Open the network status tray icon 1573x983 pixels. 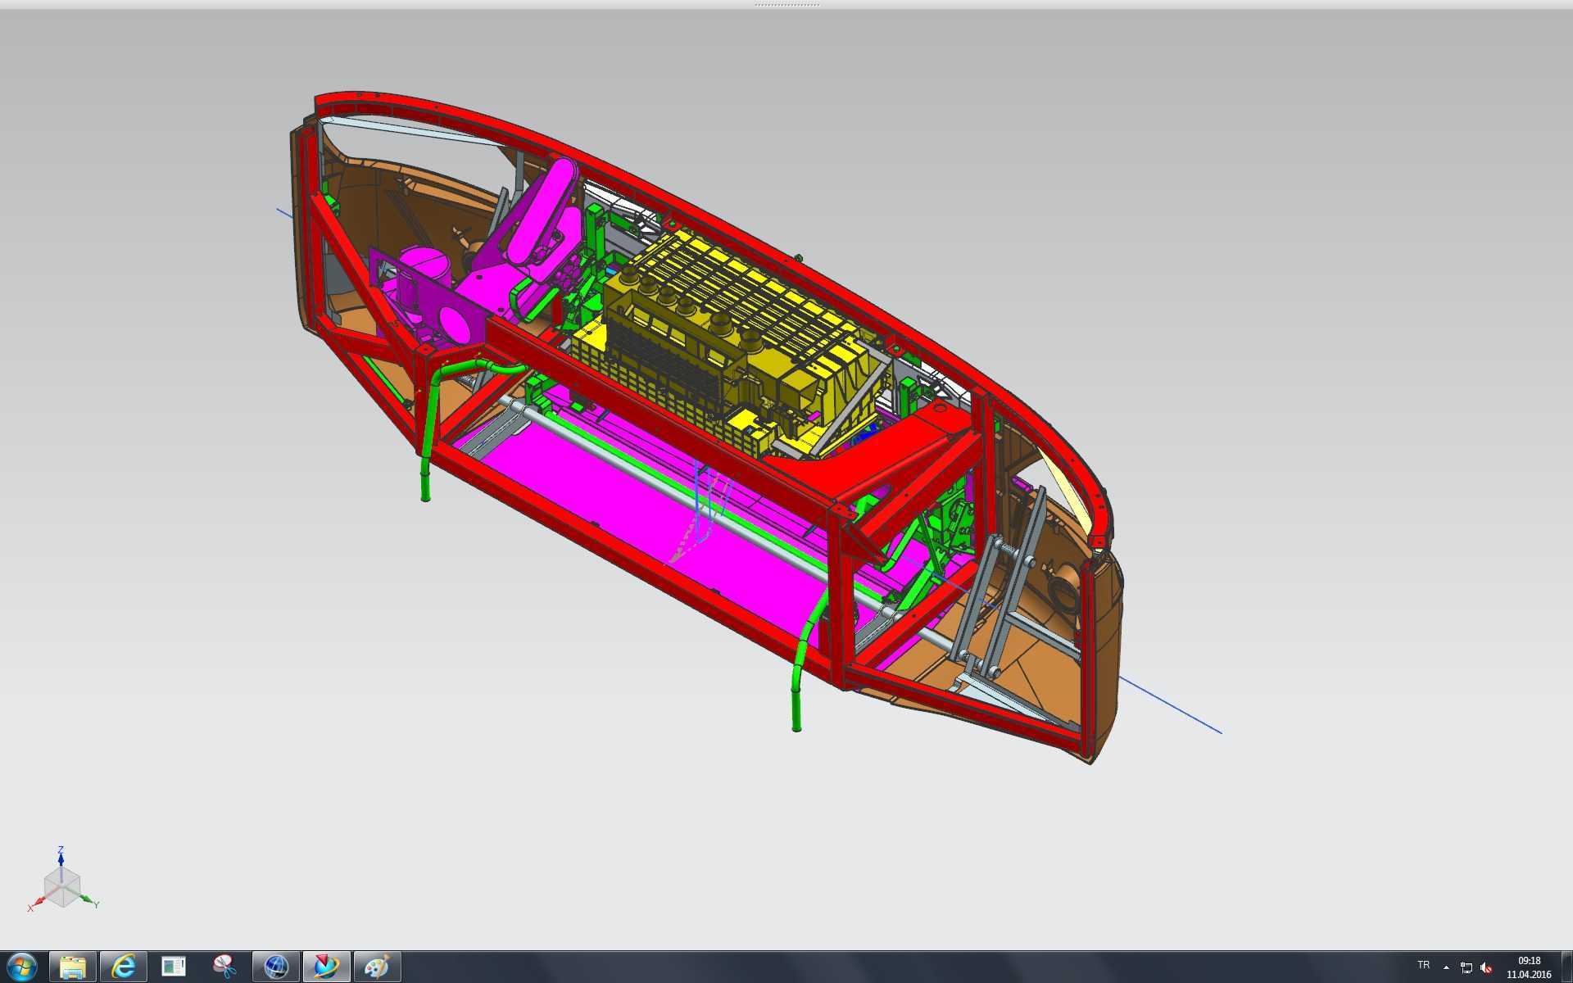[x=1466, y=967]
